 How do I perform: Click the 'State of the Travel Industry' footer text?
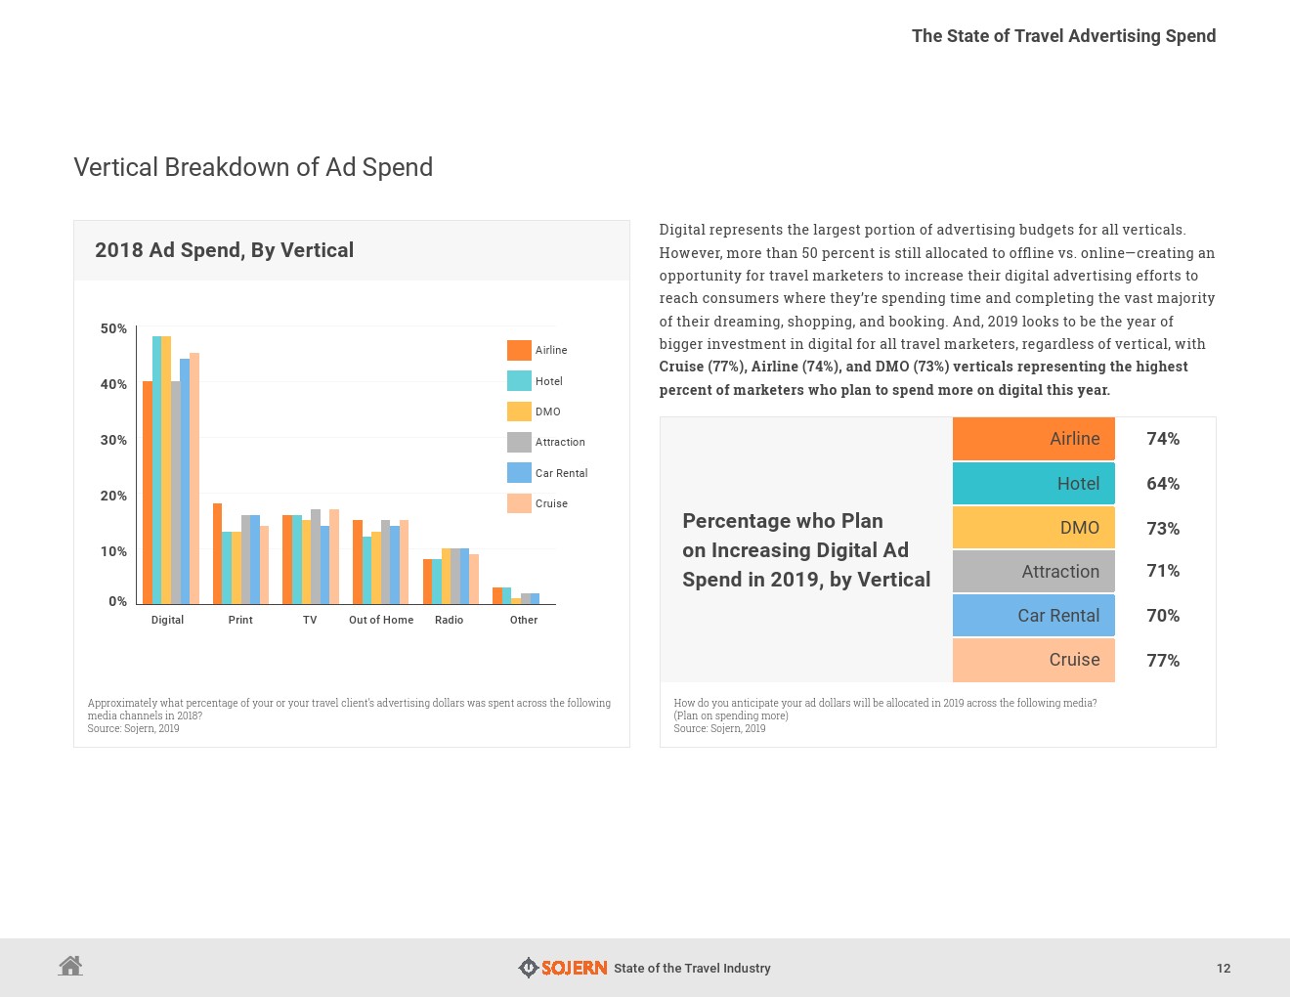692,969
